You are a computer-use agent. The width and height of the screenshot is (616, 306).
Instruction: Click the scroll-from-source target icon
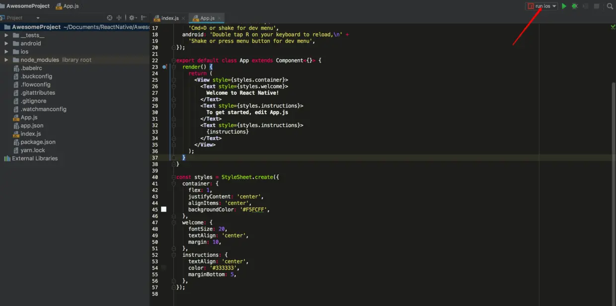click(x=110, y=17)
